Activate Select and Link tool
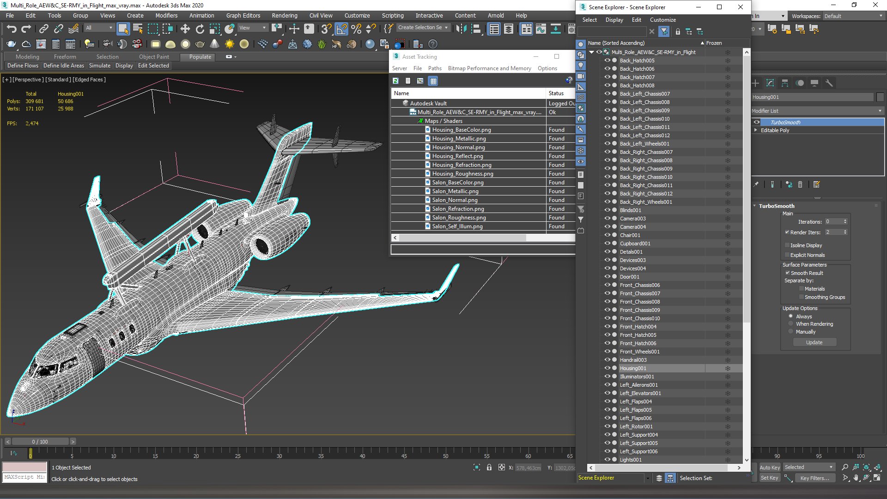 pyautogui.click(x=43, y=29)
